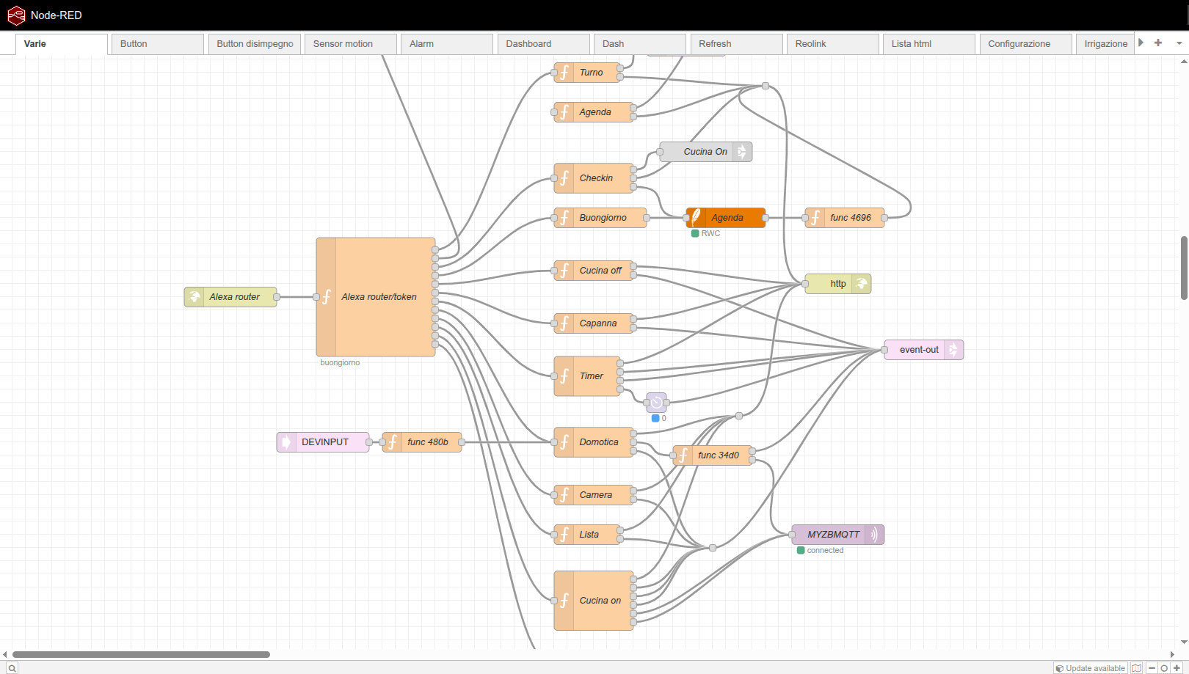Click the Alexa router input node icon
Screen dimensions: 1189x674
pyautogui.click(x=194, y=297)
